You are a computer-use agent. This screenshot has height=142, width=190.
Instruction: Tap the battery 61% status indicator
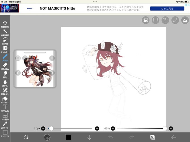(x=184, y=2)
